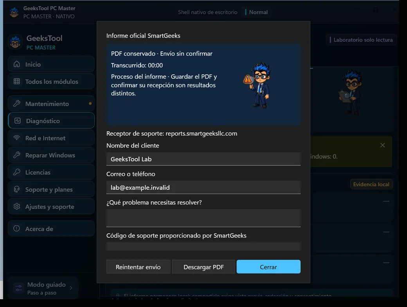Click Reintentar envío button
407x307 pixels.
138,267
